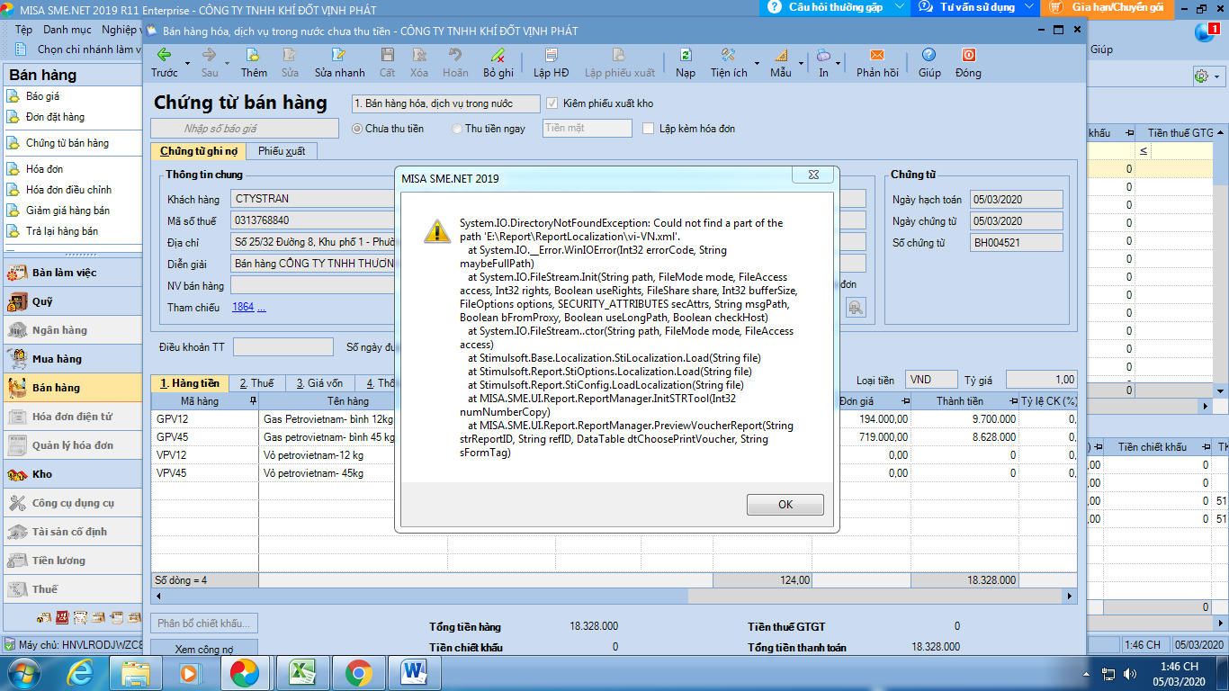Click the Thêm (add new) toolbar icon
1229x691 pixels.
254,56
